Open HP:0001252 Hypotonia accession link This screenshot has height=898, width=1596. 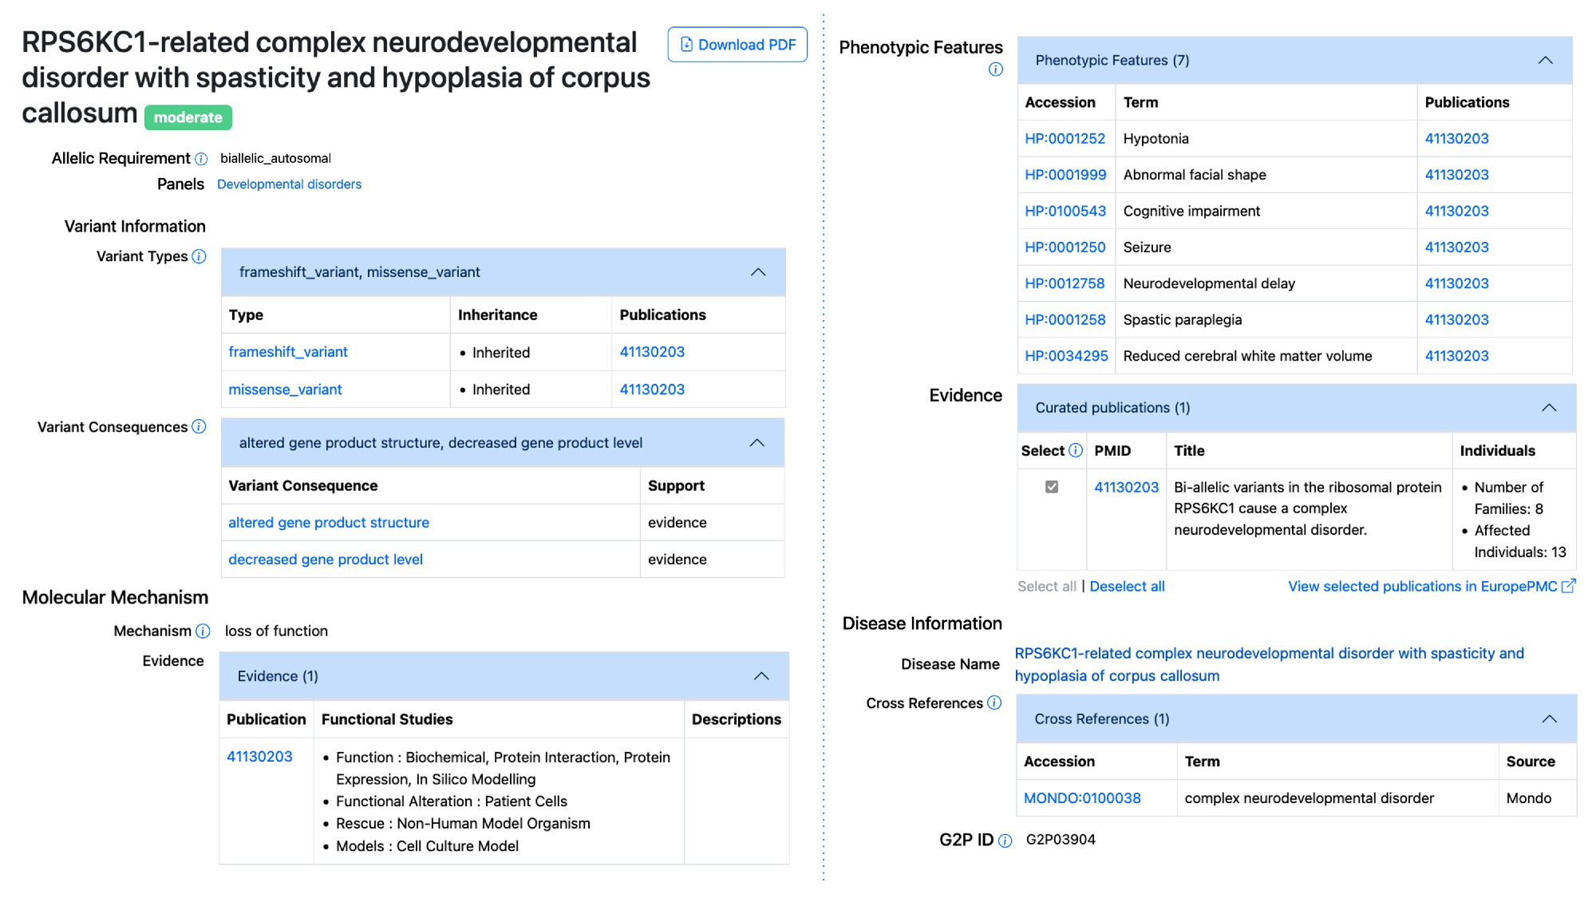[x=1065, y=139]
